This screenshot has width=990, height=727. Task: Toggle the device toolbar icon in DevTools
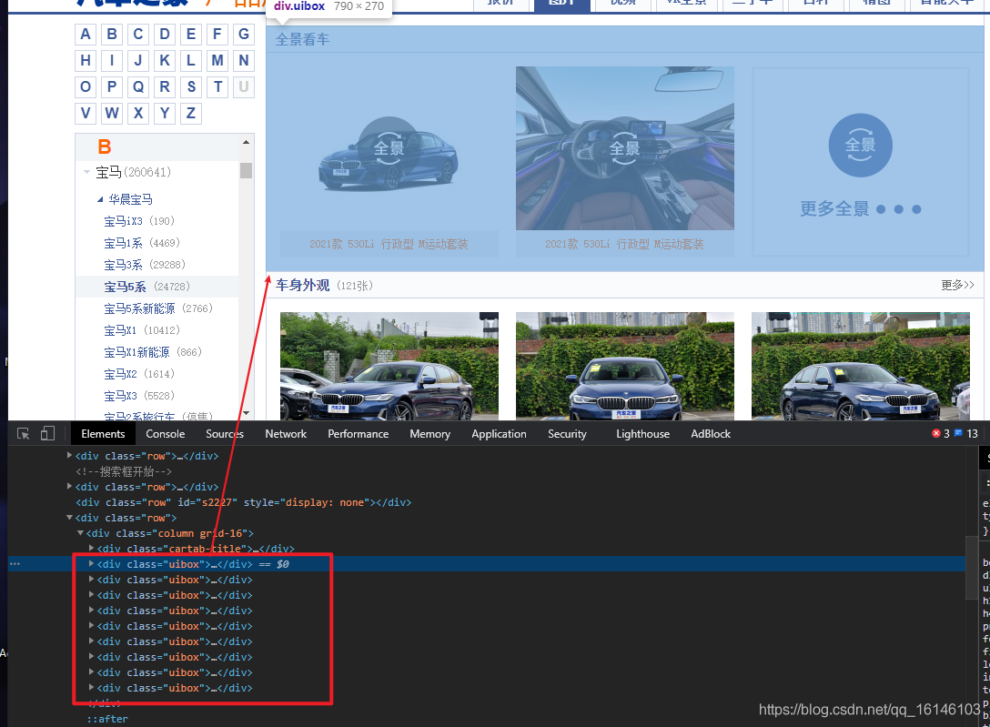47,433
